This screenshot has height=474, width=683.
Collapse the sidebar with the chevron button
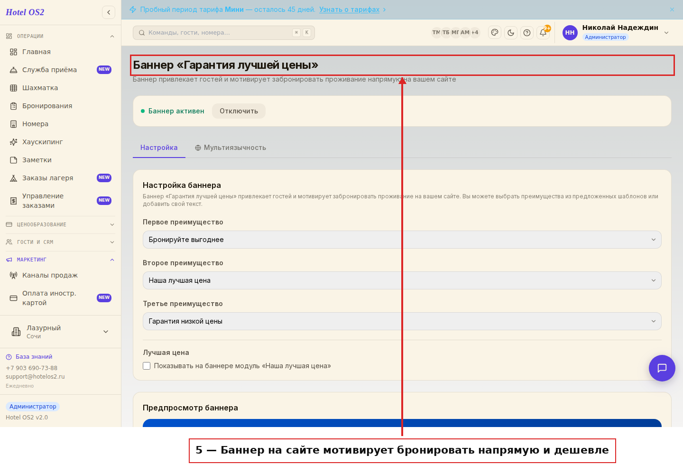coord(109,12)
